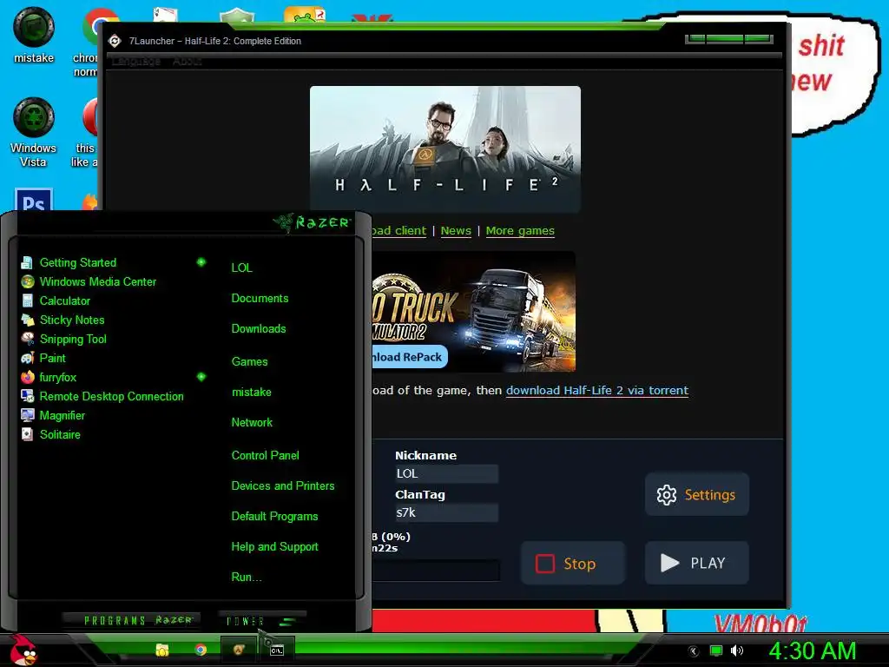This screenshot has width=889, height=667.
Task: Click the PLAY button
Action: (697, 563)
